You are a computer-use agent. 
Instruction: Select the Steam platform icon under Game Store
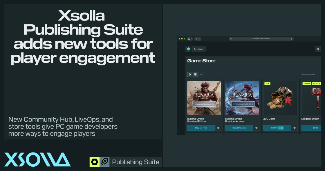tap(190, 74)
